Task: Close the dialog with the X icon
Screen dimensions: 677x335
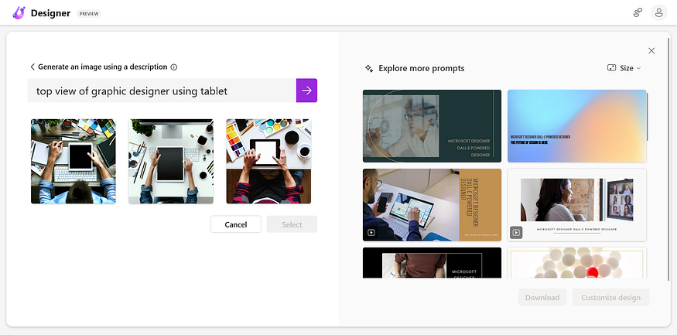Action: (x=651, y=50)
